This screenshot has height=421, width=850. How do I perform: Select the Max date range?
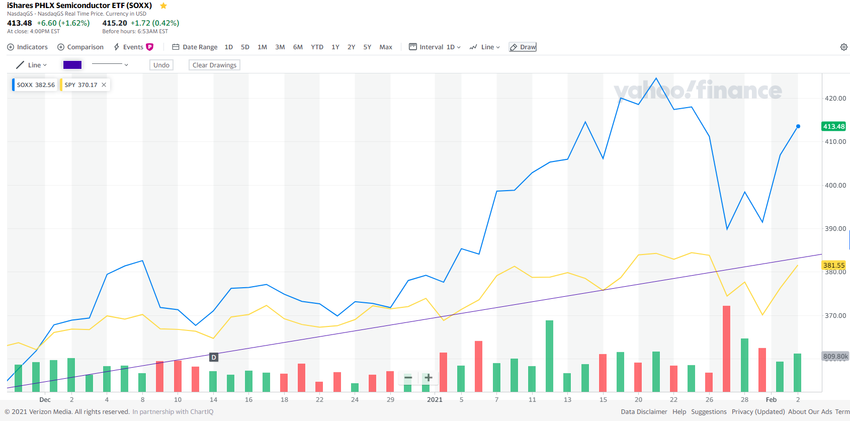click(386, 47)
